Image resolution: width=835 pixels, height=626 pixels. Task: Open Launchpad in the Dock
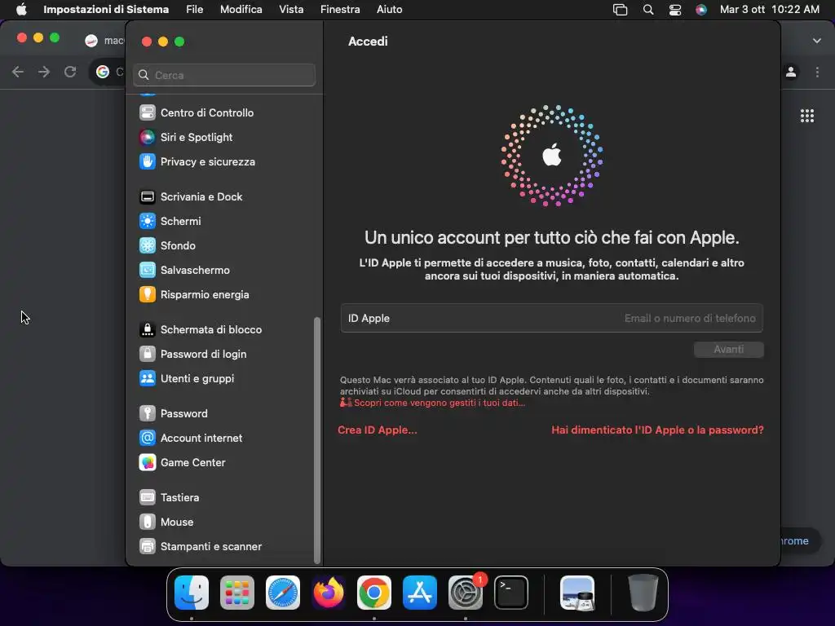coord(237,593)
